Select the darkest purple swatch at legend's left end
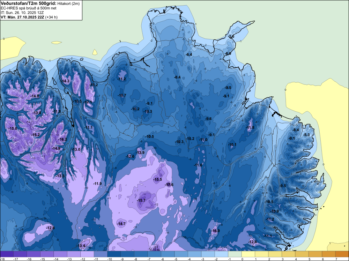349x261 pixels. [7, 254]
